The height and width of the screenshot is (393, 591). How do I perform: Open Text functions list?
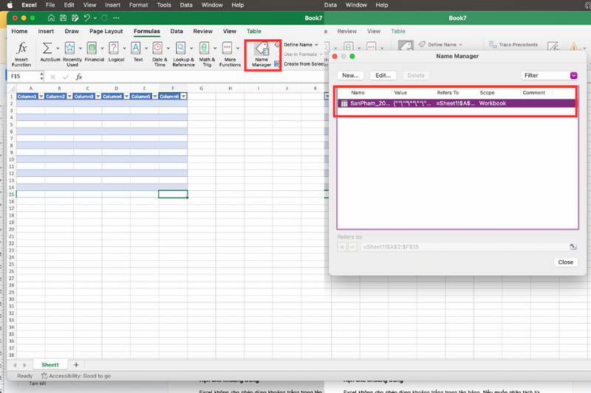tap(138, 52)
